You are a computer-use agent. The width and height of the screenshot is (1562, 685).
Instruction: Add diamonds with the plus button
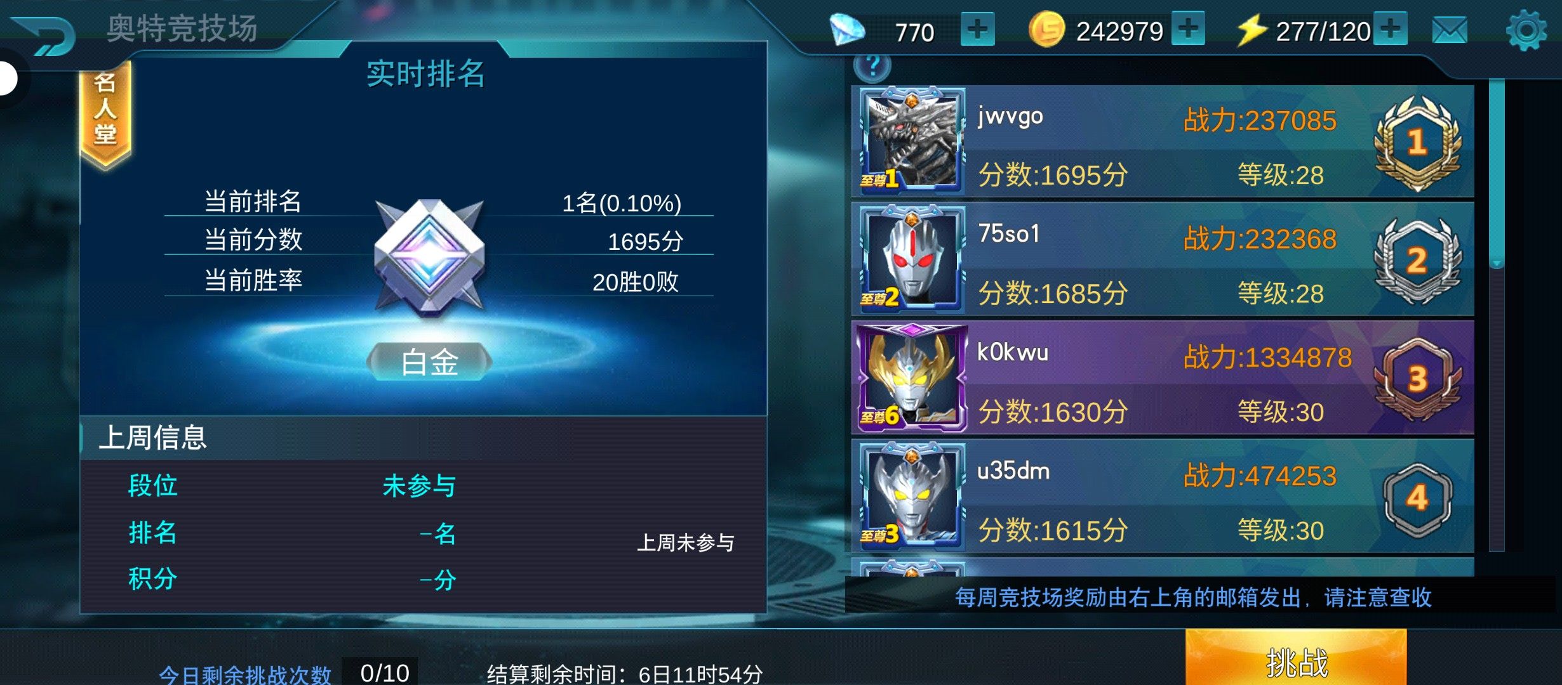click(x=977, y=29)
